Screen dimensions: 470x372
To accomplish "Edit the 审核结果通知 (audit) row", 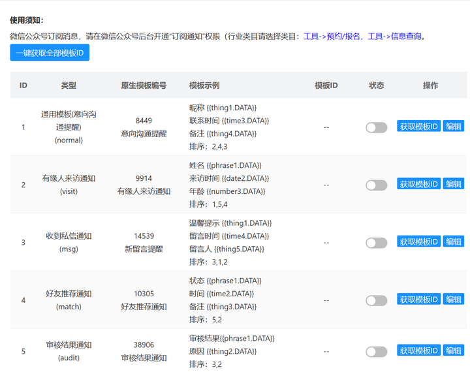I will [454, 350].
